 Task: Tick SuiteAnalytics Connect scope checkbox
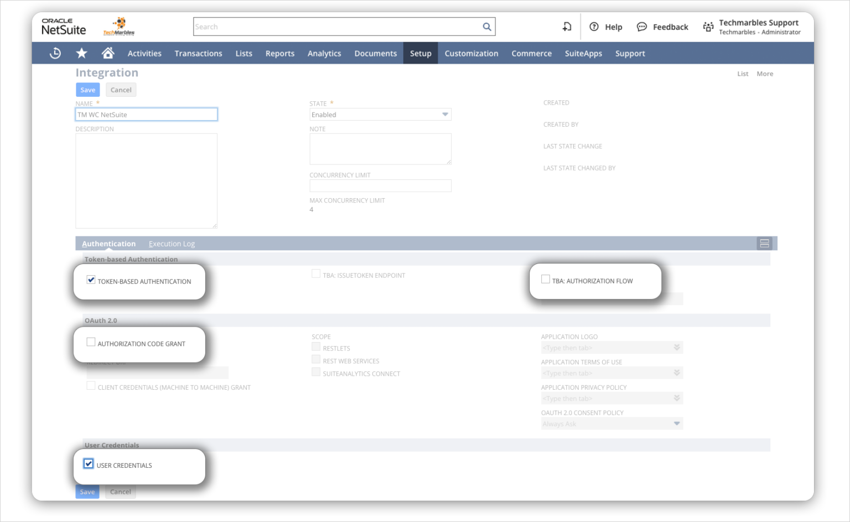316,373
